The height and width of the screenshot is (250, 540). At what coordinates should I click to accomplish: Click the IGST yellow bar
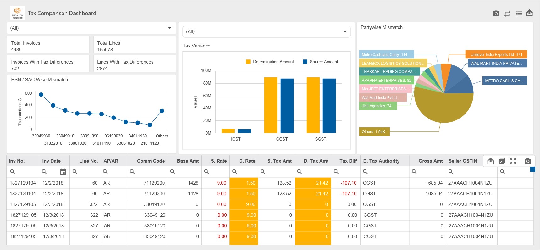pyautogui.click(x=228, y=131)
